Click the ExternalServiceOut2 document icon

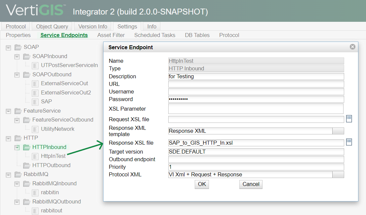35,93
